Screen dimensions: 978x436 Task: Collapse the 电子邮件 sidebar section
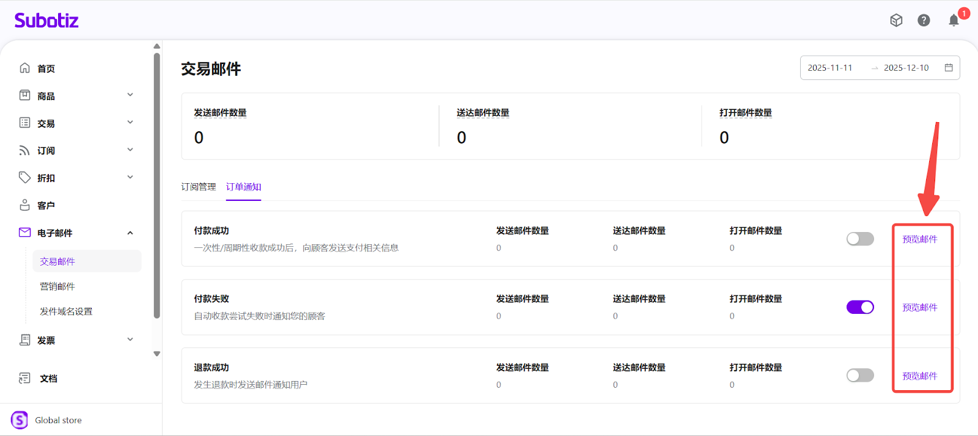pos(130,233)
